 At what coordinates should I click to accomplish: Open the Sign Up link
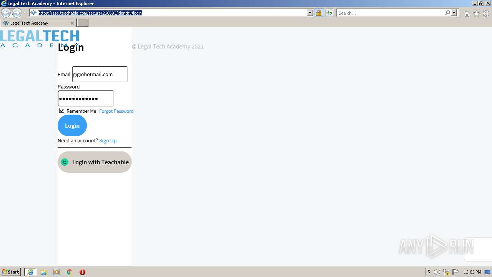(108, 140)
